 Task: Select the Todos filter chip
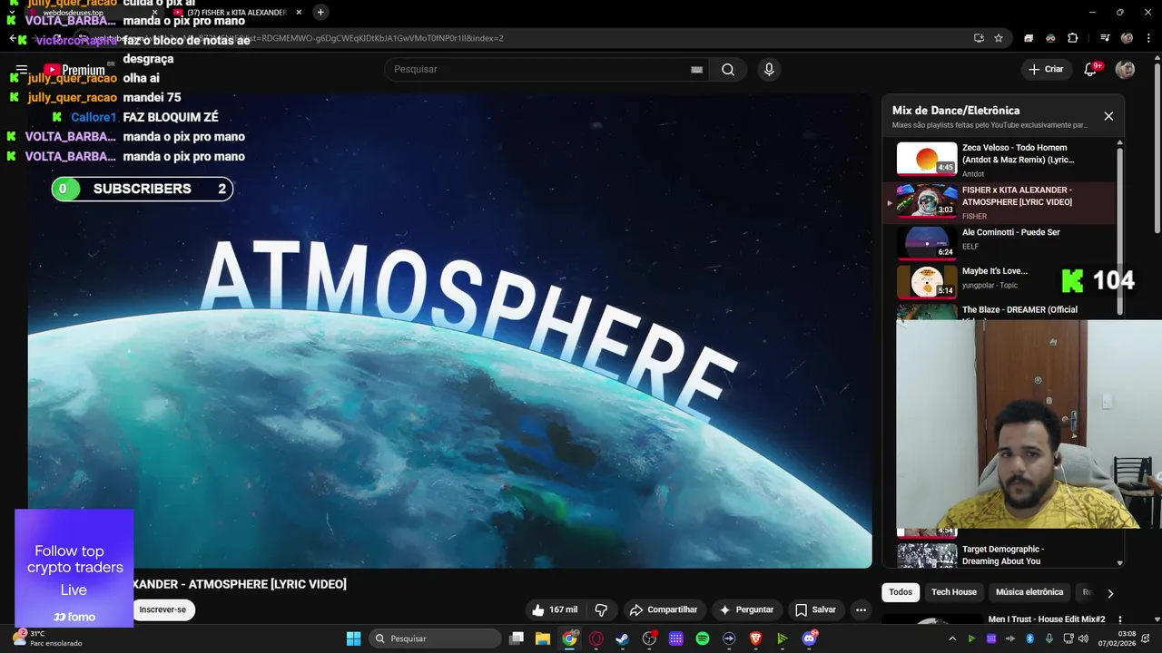coord(901,592)
